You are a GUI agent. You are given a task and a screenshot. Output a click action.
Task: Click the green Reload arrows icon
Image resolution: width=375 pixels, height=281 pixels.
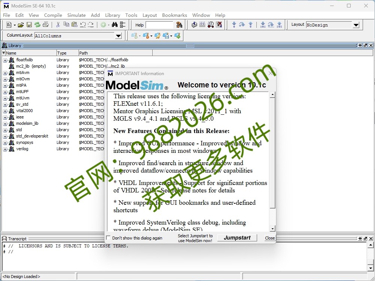pos(37,25)
